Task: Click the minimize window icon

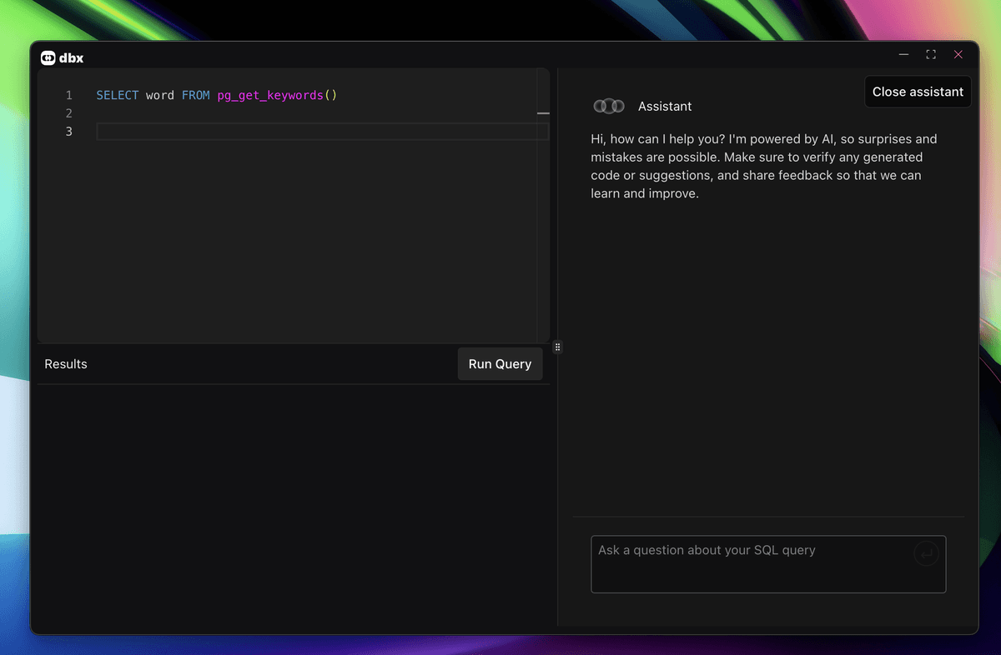Action: click(903, 54)
